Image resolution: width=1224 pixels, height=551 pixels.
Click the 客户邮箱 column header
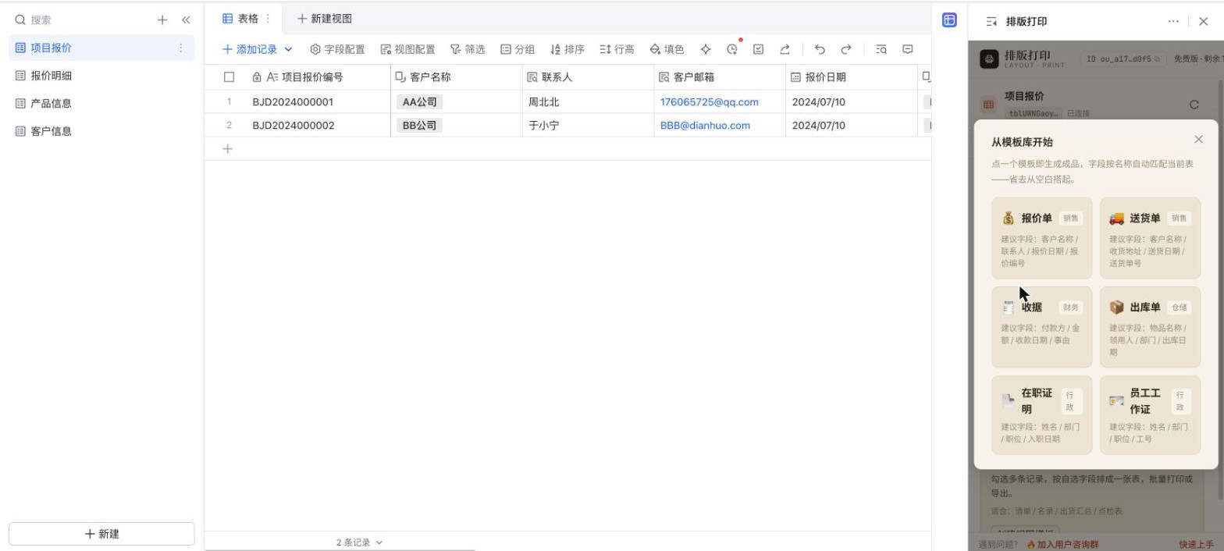pos(720,77)
